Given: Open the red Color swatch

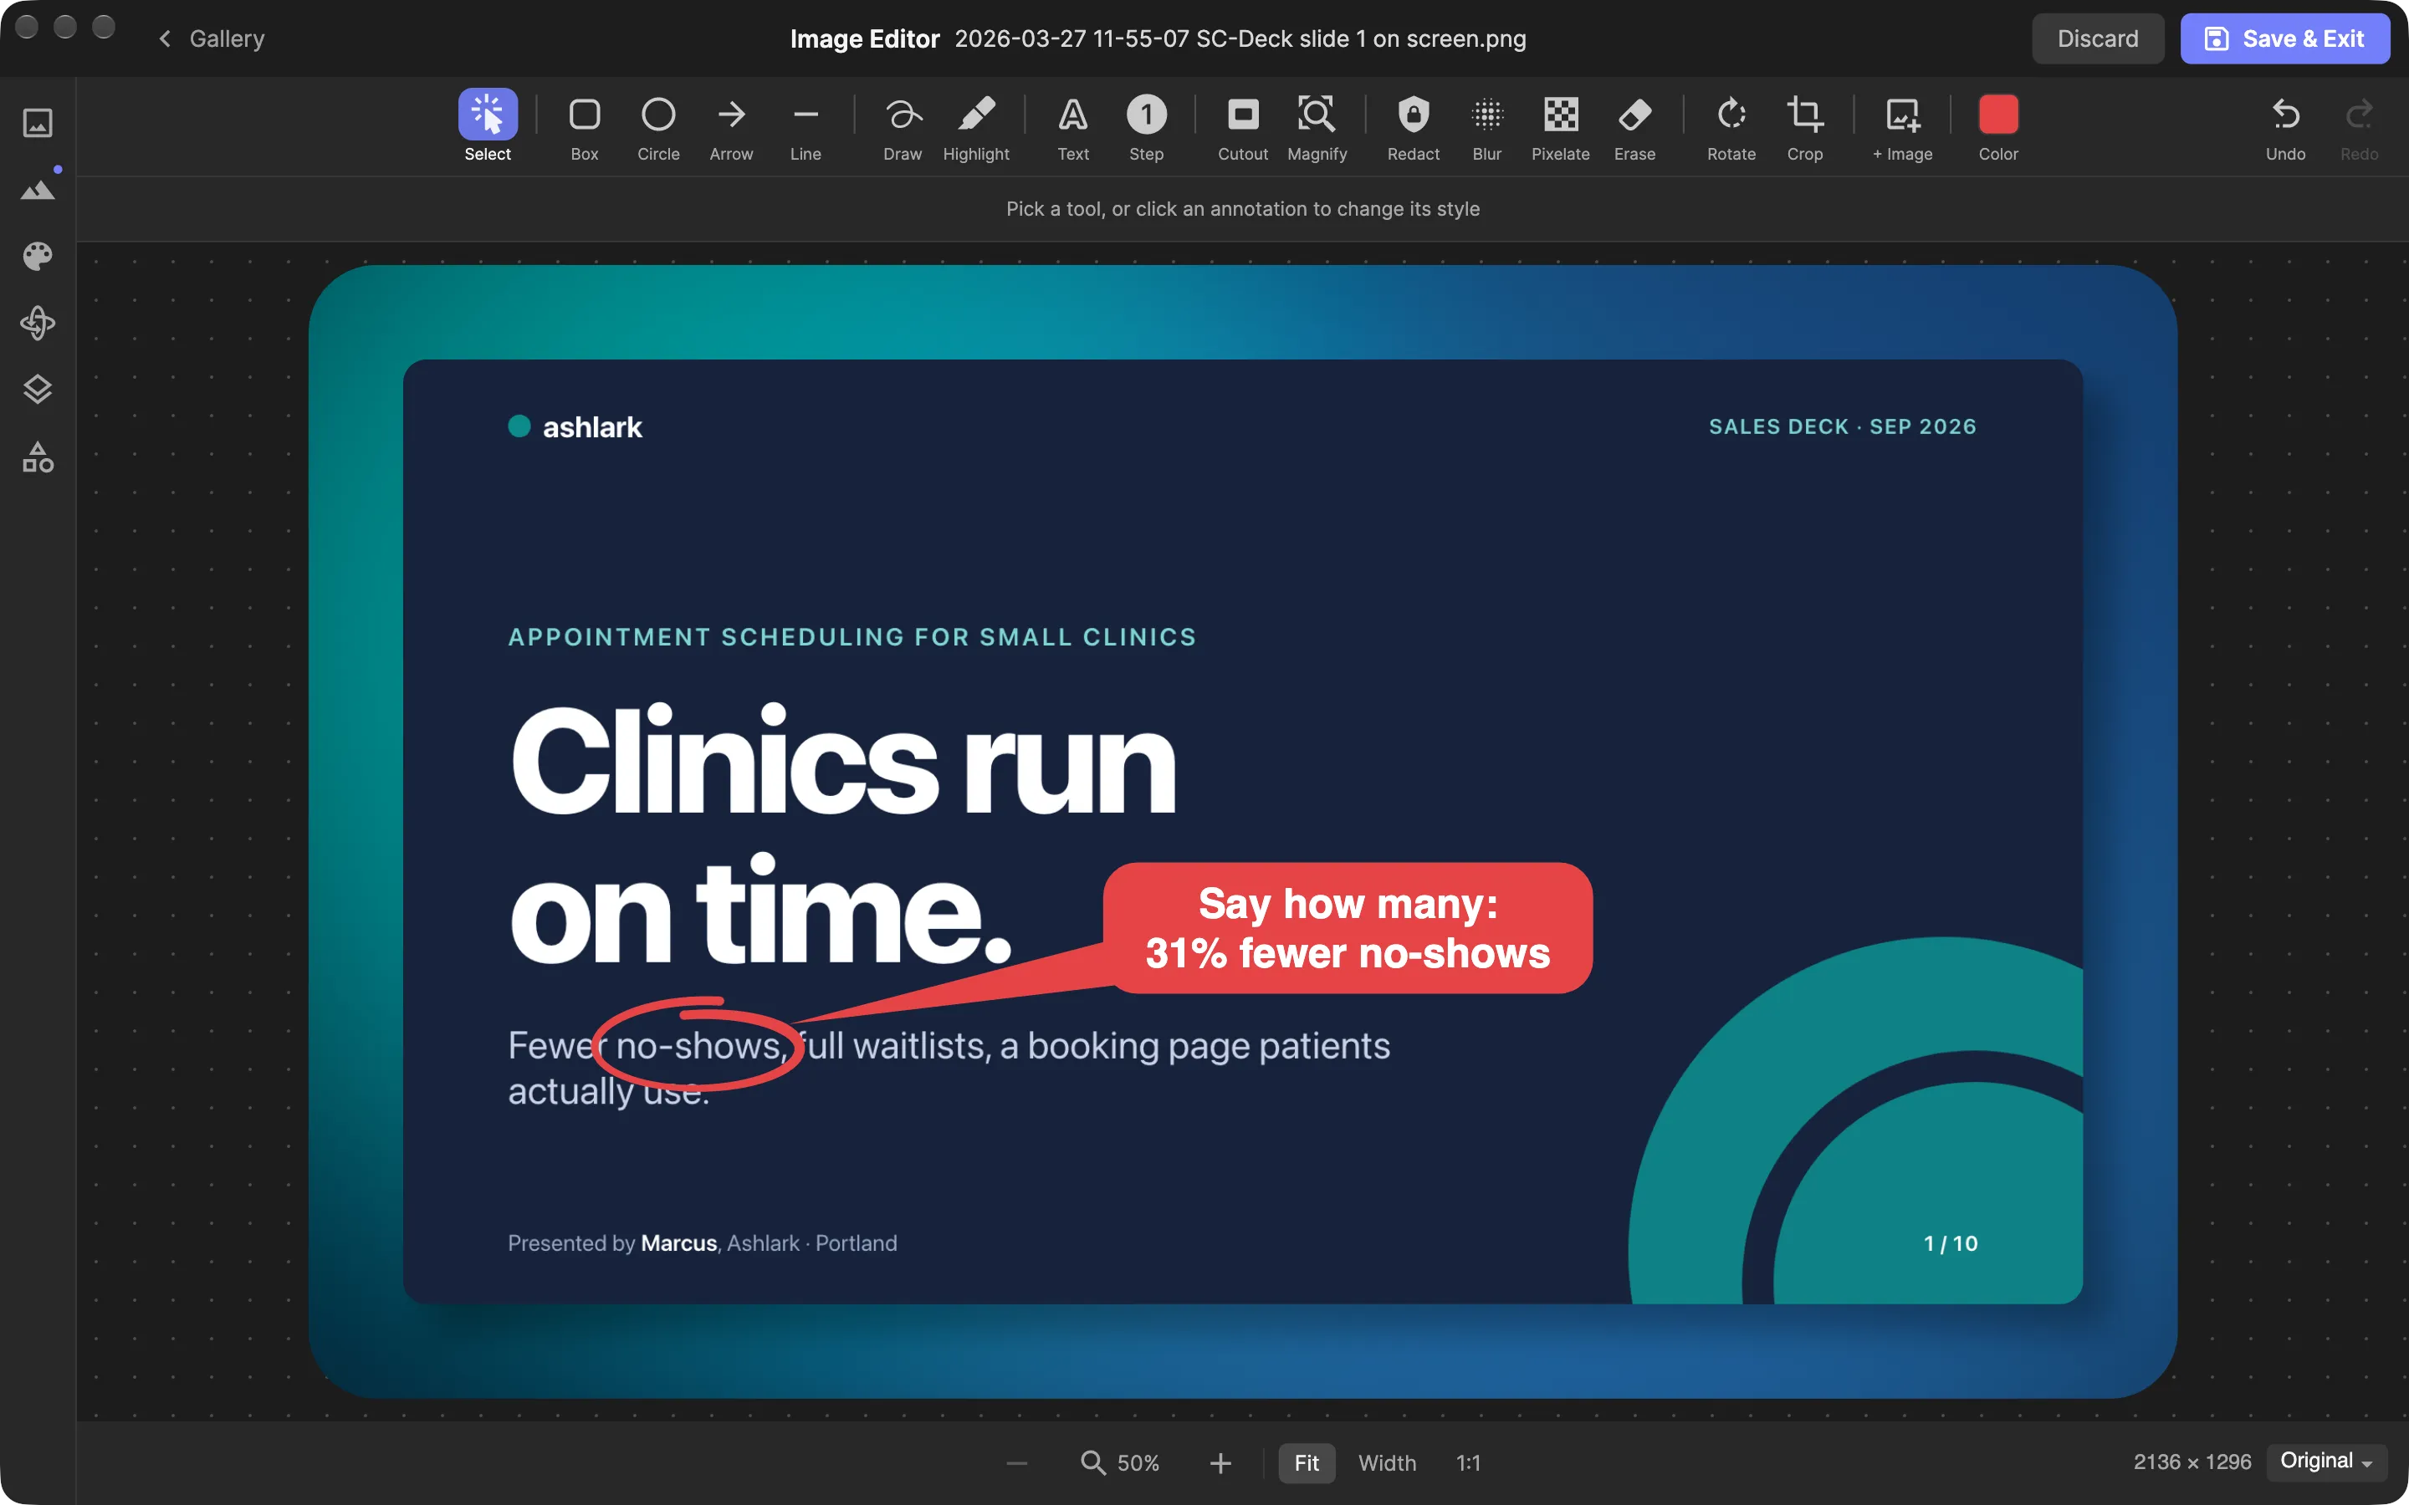Looking at the screenshot, I should [x=1999, y=127].
